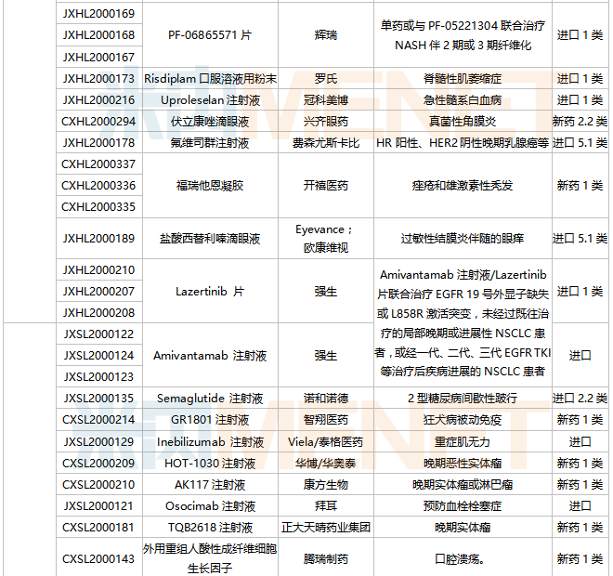Screen dimensions: 613x576
Task: Select JXSL2000122 registration number
Action: click(98, 334)
